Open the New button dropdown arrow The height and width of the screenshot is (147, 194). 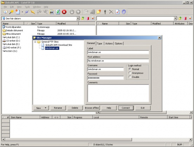coord(46,108)
